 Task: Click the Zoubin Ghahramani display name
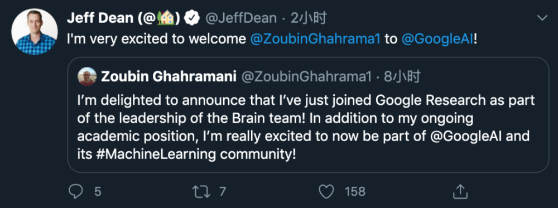tap(169, 76)
